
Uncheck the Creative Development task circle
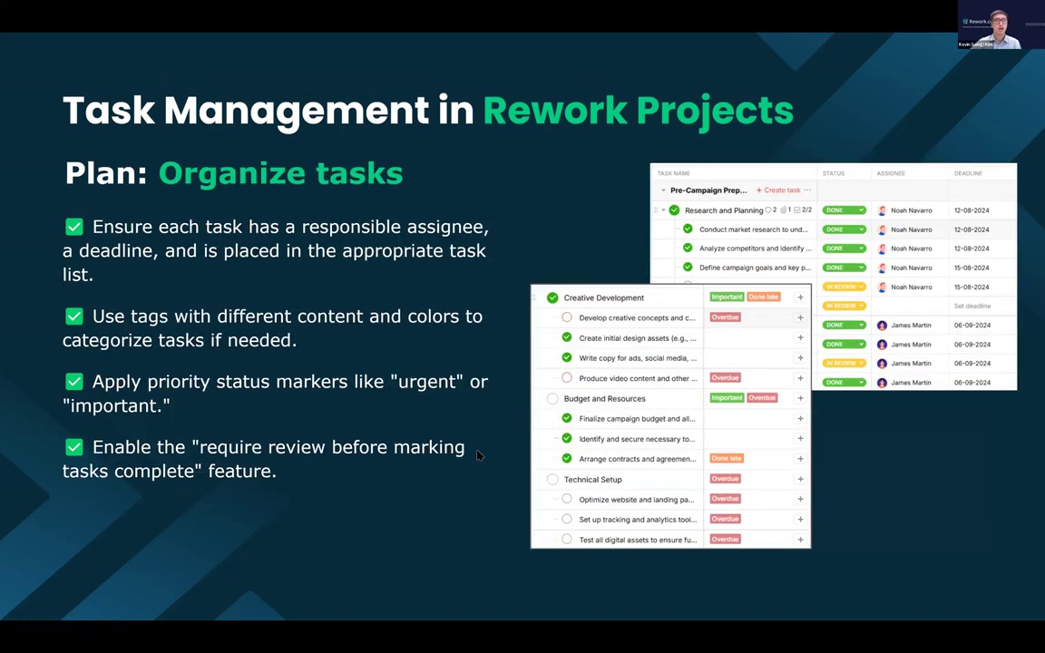click(552, 297)
